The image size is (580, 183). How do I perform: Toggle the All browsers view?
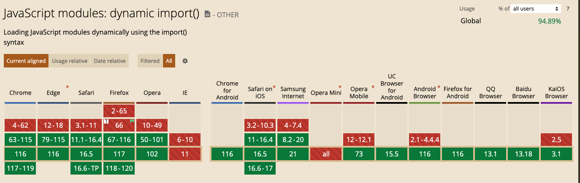(x=169, y=61)
